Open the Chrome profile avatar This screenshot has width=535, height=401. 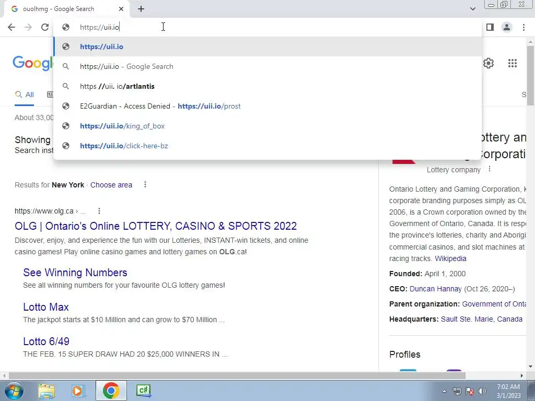[x=507, y=27]
